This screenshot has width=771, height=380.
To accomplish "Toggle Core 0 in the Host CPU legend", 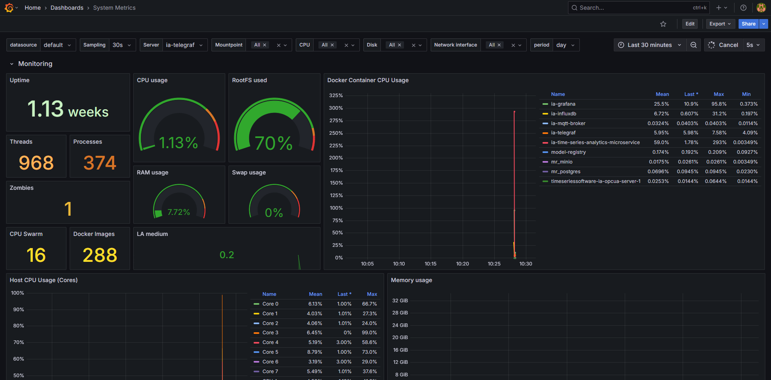I will 270,304.
